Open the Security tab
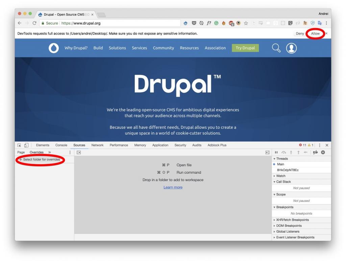This screenshot has height=262, width=346. click(x=180, y=145)
